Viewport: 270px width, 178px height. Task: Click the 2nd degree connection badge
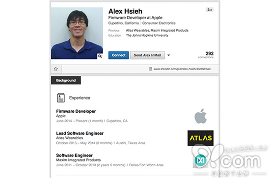point(210,10)
